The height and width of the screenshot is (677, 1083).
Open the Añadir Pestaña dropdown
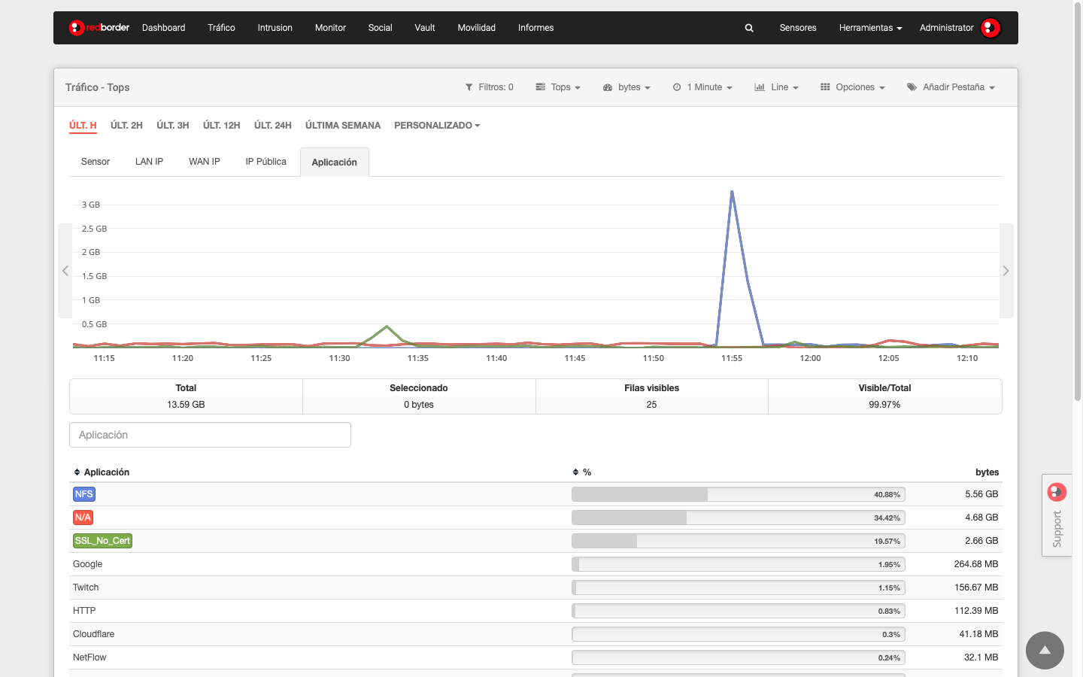pyautogui.click(x=951, y=87)
